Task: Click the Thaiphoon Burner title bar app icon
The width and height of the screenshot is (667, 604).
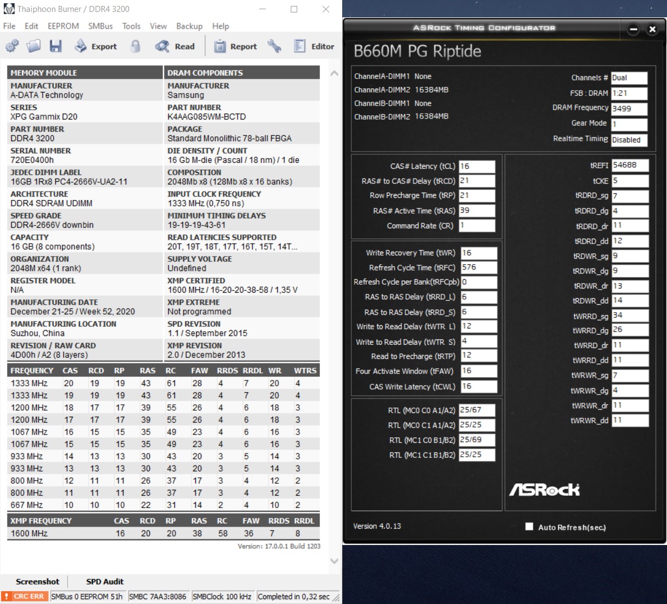Action: click(9, 9)
